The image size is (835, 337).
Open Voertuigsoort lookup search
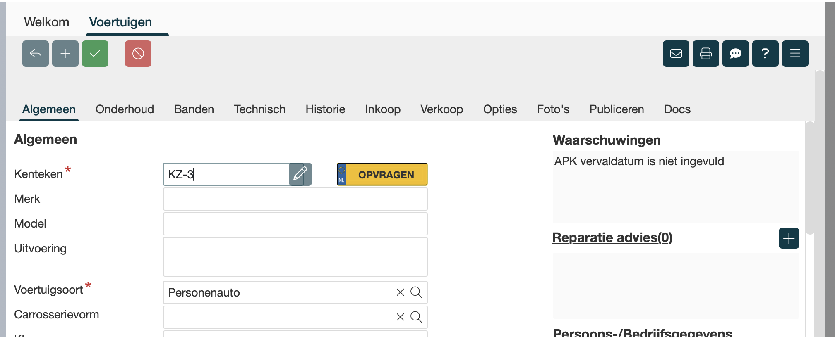click(x=416, y=292)
